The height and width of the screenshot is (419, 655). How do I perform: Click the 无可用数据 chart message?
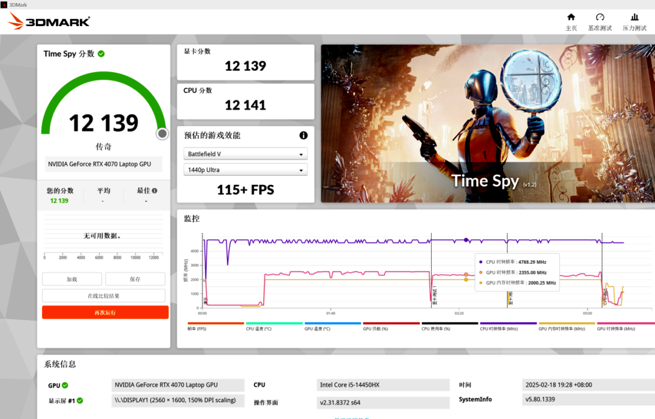[x=102, y=236]
